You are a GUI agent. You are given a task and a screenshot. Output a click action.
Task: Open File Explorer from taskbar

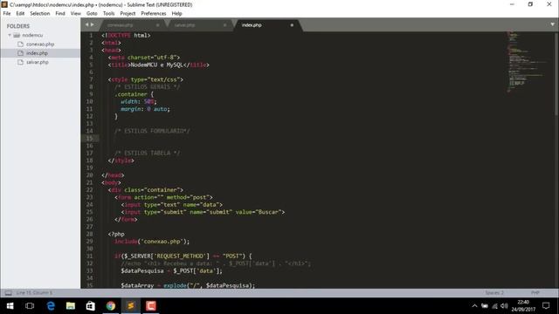point(71,306)
